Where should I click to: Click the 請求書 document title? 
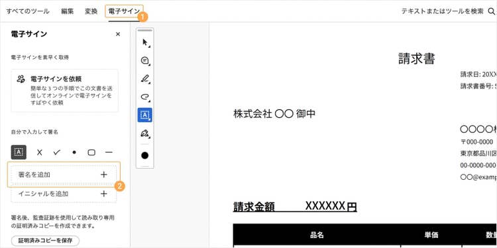(x=417, y=58)
